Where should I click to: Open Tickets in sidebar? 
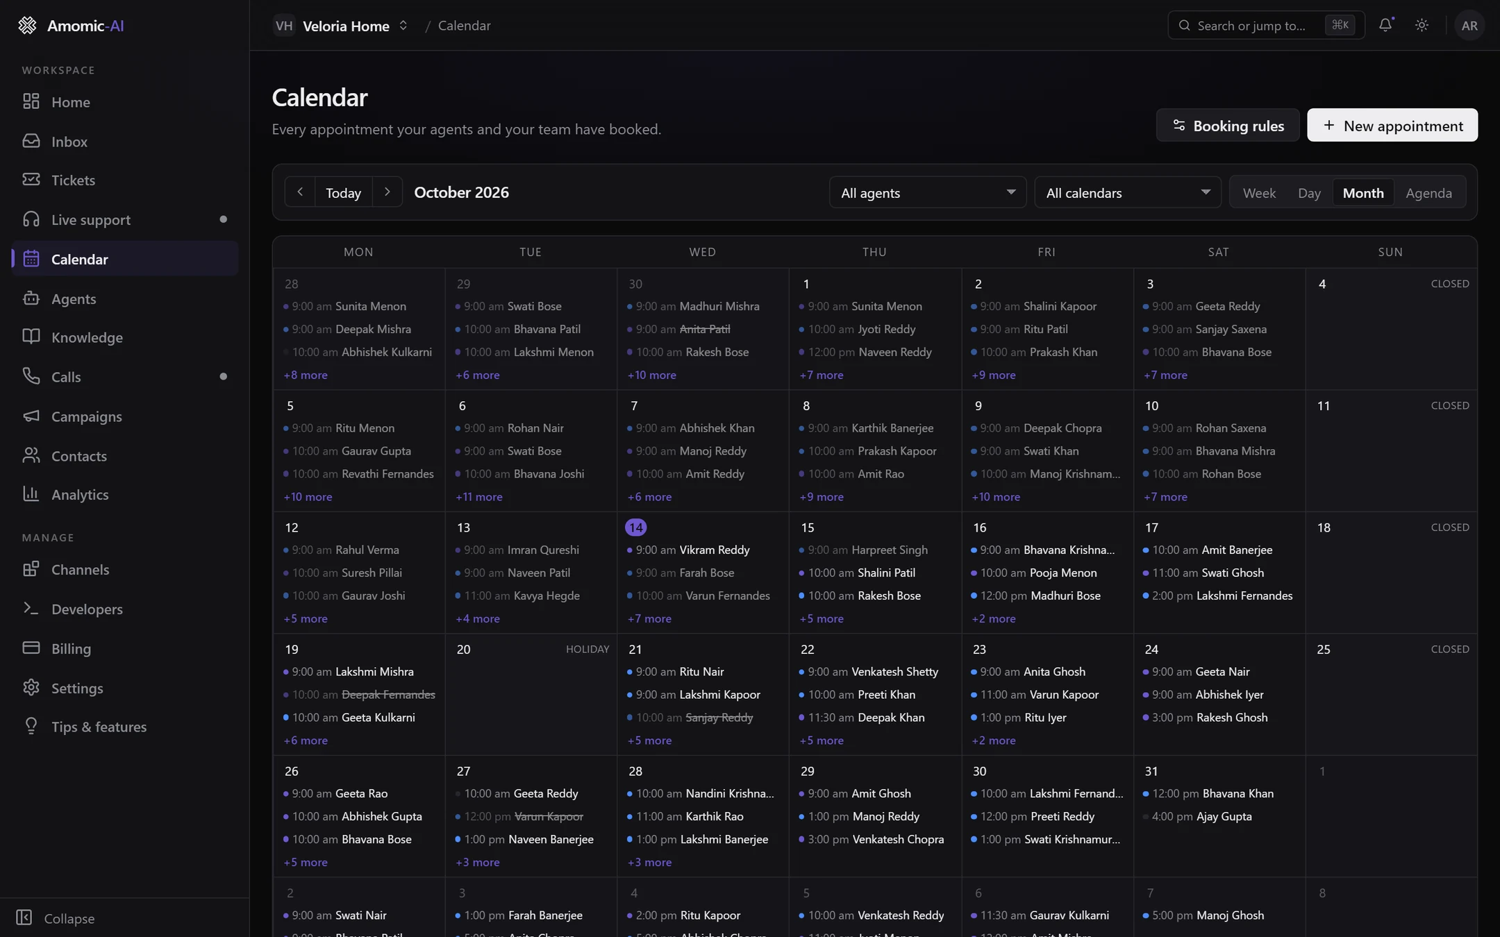pyautogui.click(x=125, y=180)
